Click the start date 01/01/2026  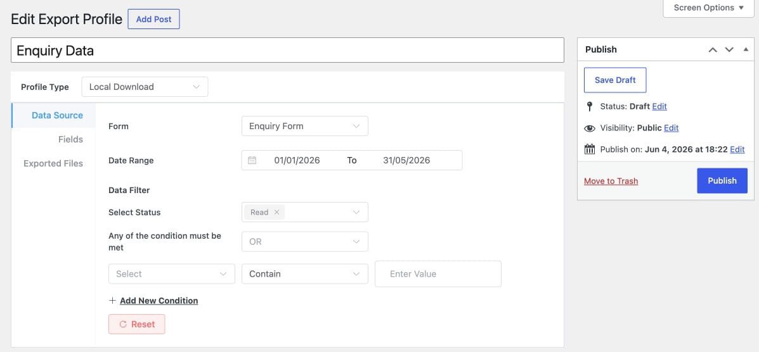click(297, 160)
